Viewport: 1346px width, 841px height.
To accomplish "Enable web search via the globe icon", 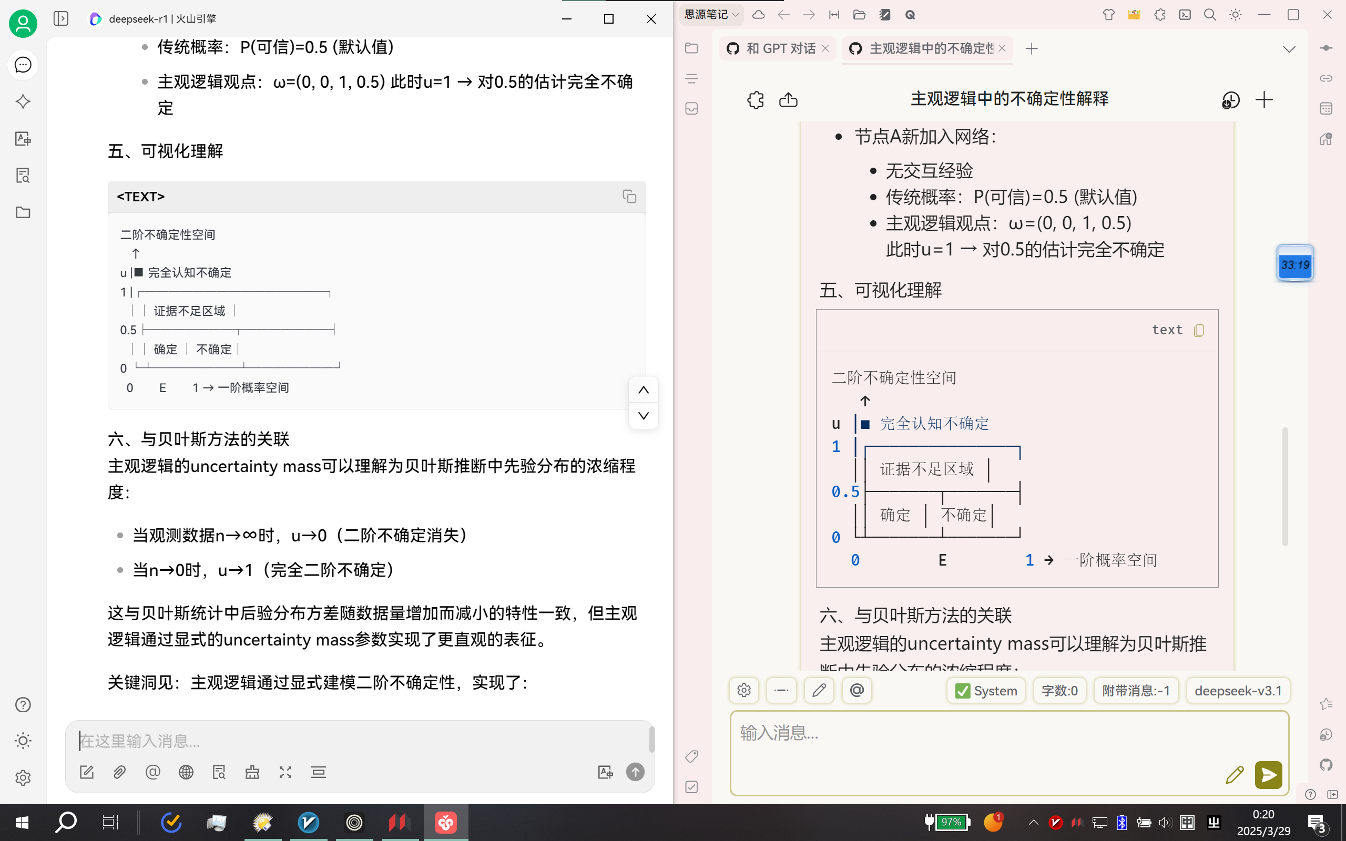I will (186, 772).
